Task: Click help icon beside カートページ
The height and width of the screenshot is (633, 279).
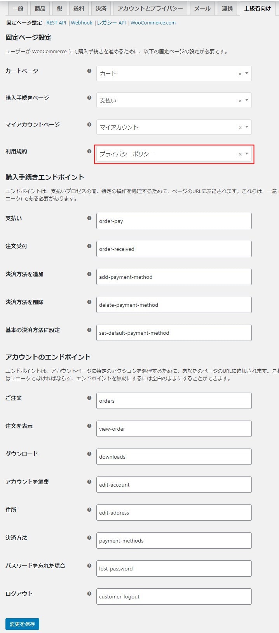Action: click(89, 71)
